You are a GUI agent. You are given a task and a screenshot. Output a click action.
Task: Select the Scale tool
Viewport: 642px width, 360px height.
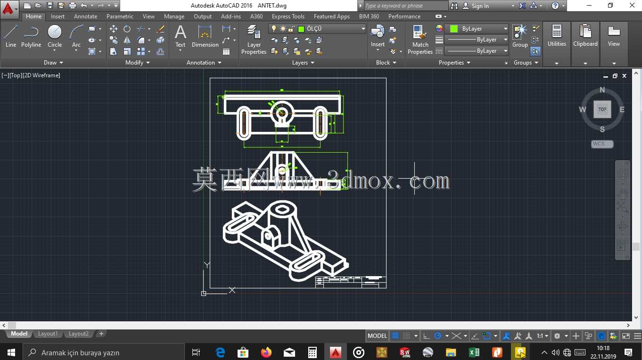(127, 51)
